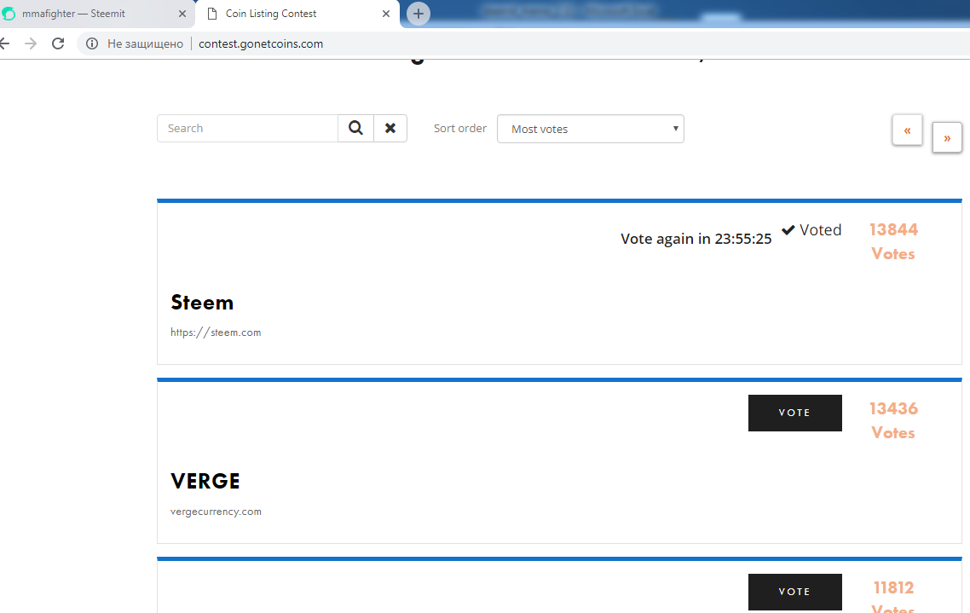Reload the current page
This screenshot has height=613, width=970.
(x=58, y=44)
